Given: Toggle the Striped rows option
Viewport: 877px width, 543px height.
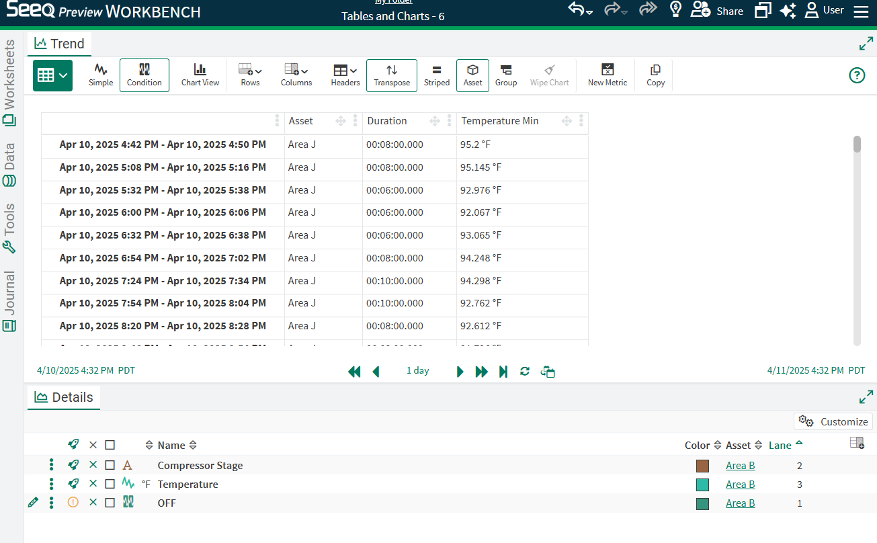Looking at the screenshot, I should tap(436, 75).
